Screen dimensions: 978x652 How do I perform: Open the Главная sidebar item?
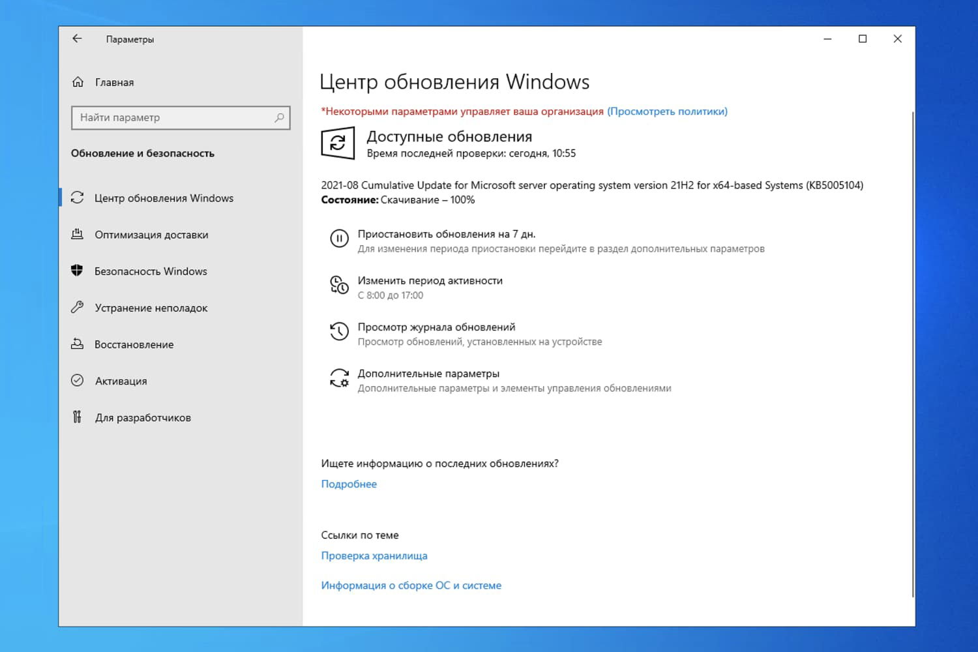coord(114,82)
